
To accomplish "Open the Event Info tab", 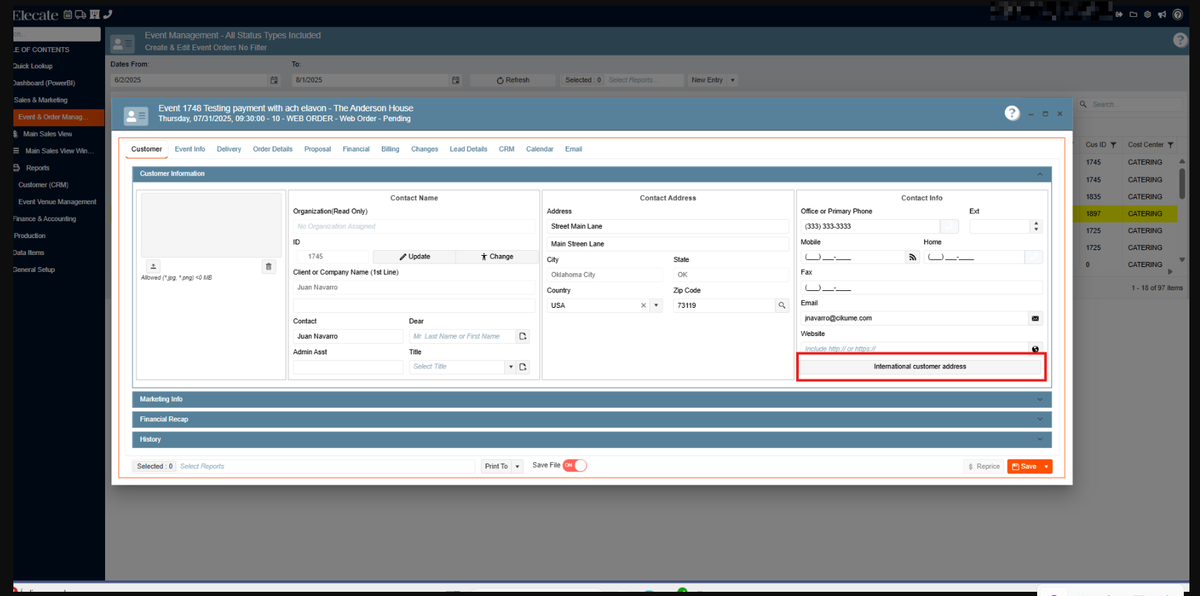I will pos(190,149).
